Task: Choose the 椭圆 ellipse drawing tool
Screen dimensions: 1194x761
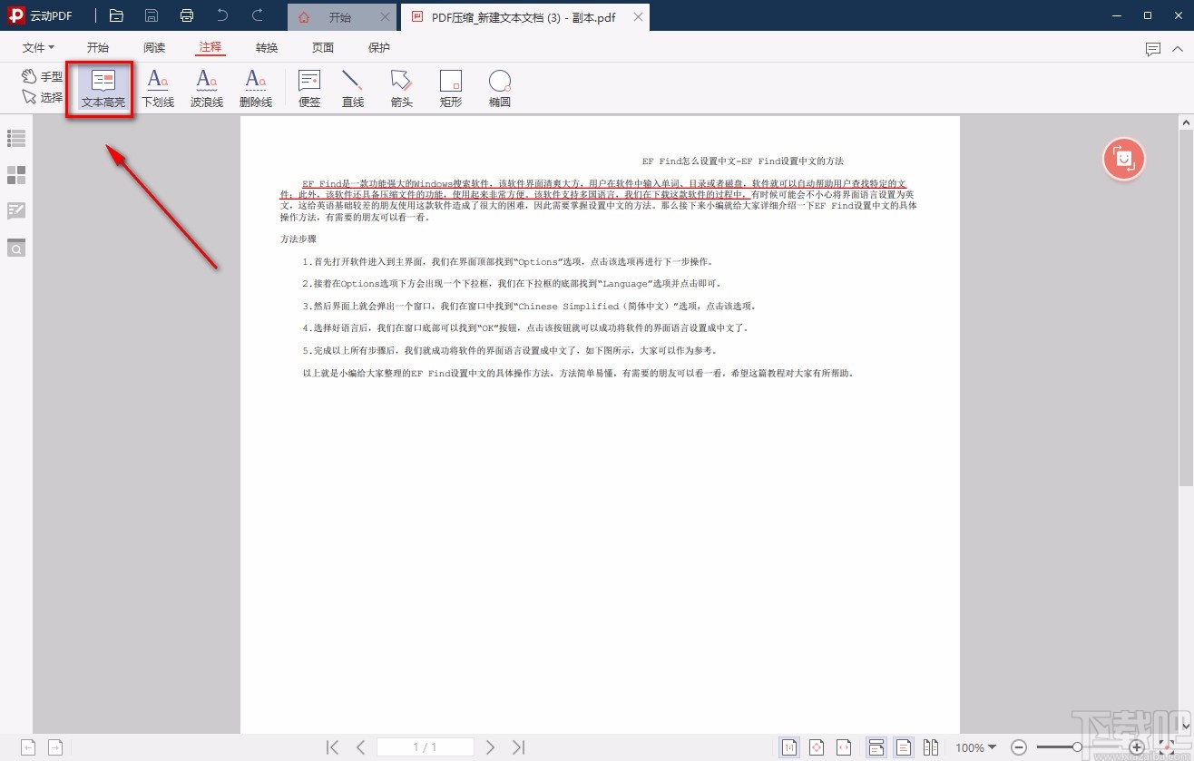Action: [499, 88]
